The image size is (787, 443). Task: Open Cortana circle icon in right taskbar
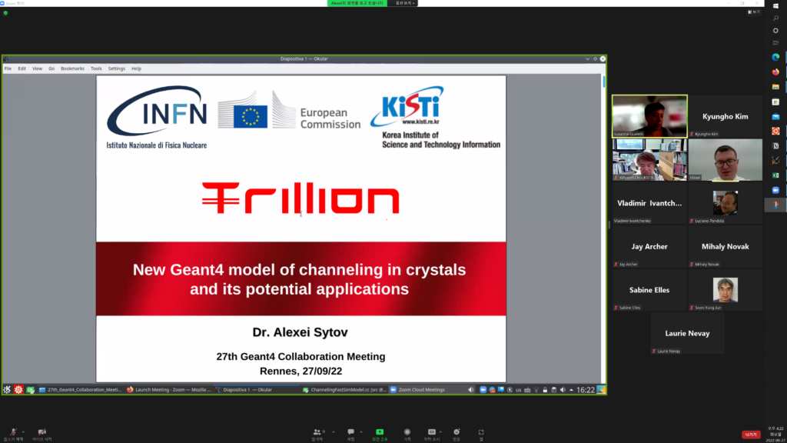click(775, 31)
